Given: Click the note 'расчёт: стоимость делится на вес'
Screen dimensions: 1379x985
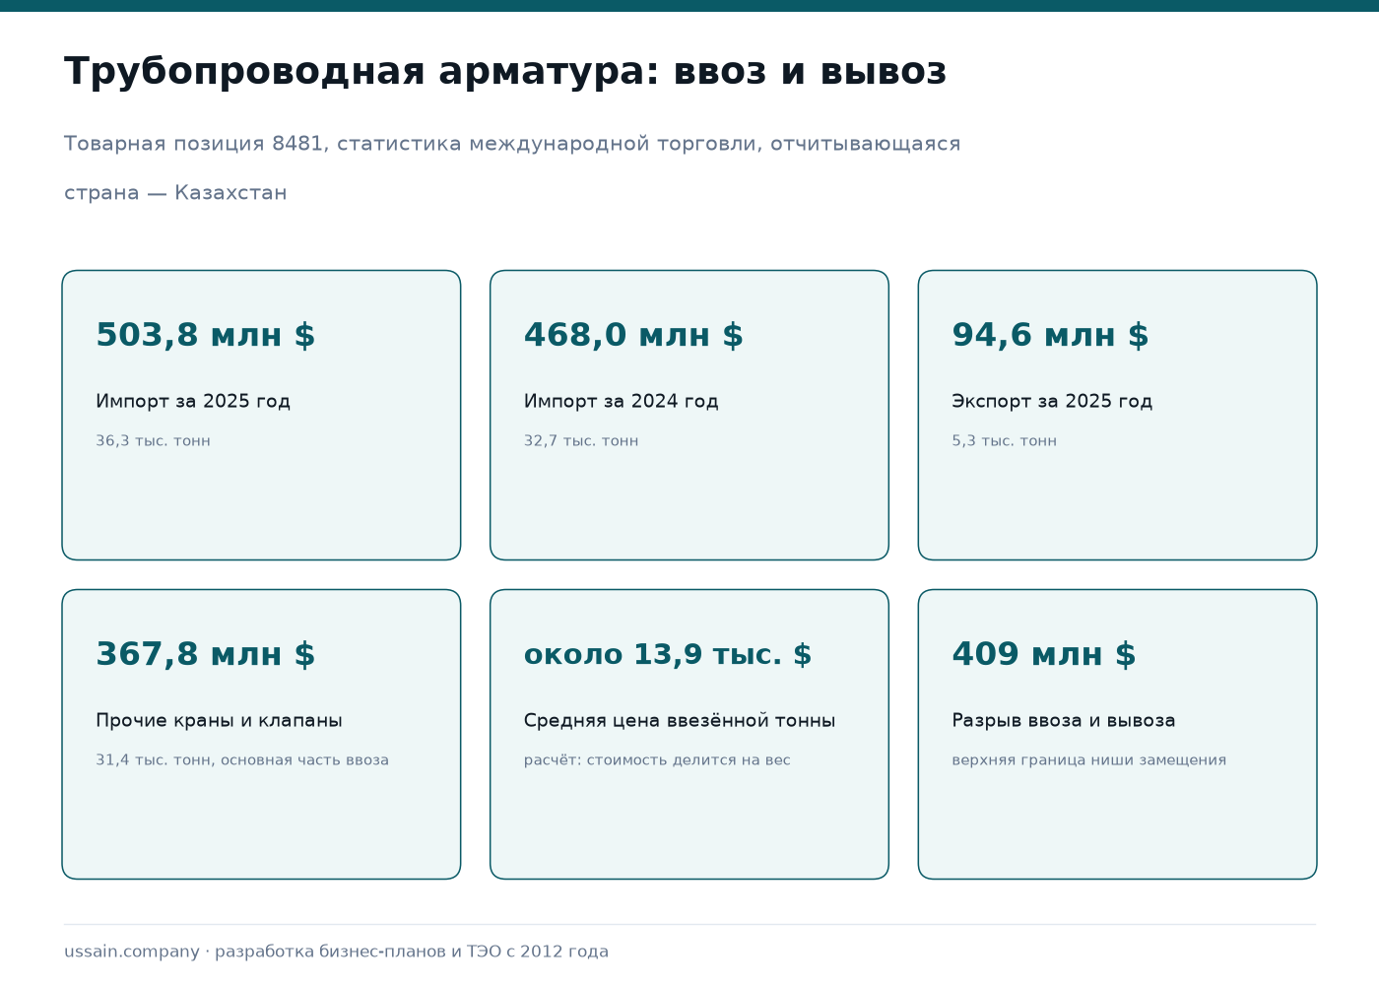Looking at the screenshot, I should 657,760.
